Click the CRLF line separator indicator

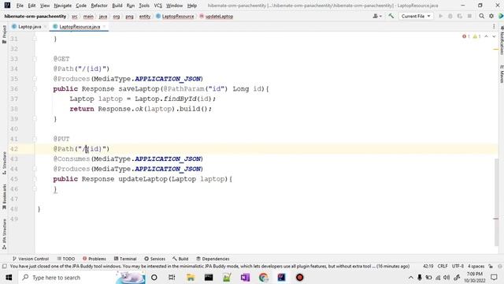point(443,267)
